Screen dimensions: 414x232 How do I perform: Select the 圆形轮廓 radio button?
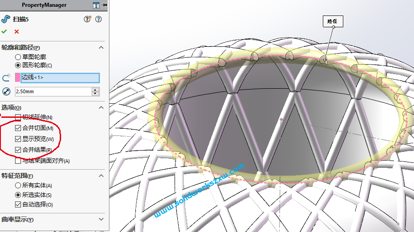(x=18, y=65)
